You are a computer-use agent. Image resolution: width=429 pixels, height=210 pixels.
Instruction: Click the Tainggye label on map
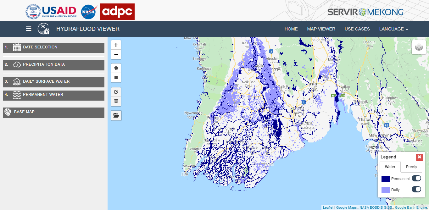click(199, 59)
